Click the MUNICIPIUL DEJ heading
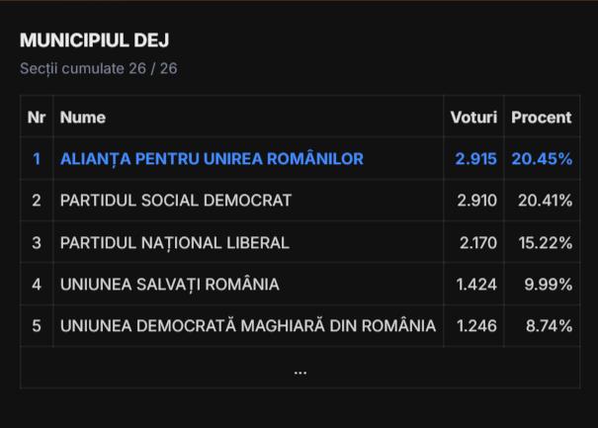Viewport: 598px width, 428px height. tap(94, 41)
